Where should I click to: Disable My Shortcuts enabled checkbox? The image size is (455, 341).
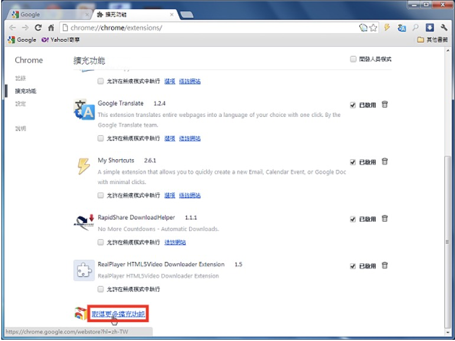coord(353,162)
